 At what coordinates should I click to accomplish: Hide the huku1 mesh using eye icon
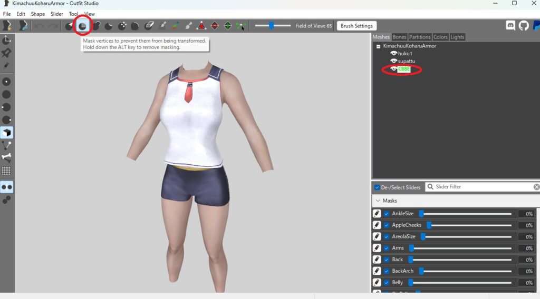click(x=393, y=54)
